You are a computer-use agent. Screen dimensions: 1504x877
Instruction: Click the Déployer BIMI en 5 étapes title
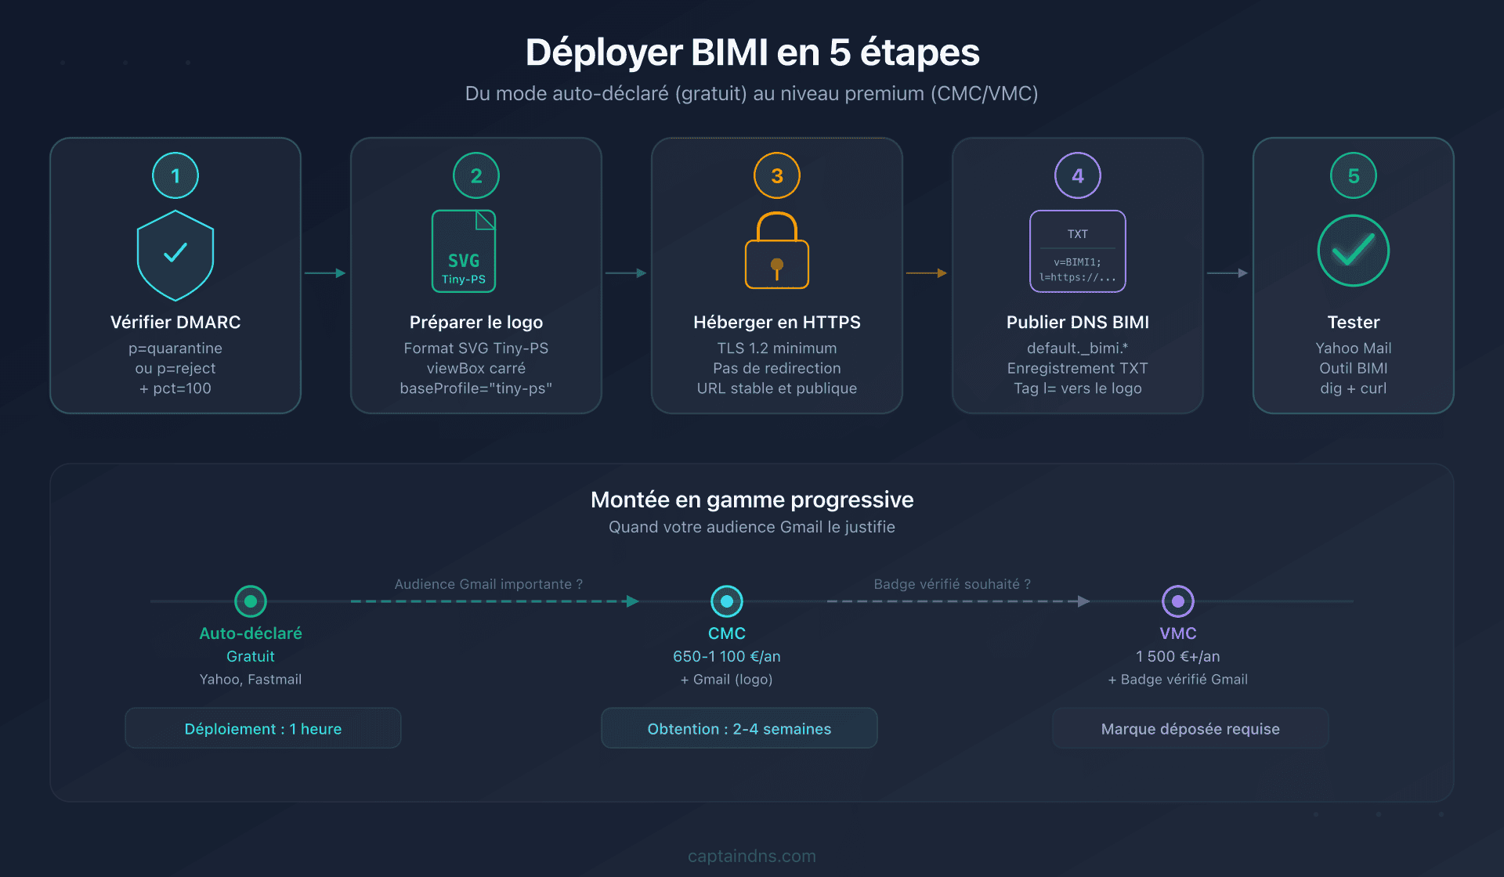click(x=752, y=52)
